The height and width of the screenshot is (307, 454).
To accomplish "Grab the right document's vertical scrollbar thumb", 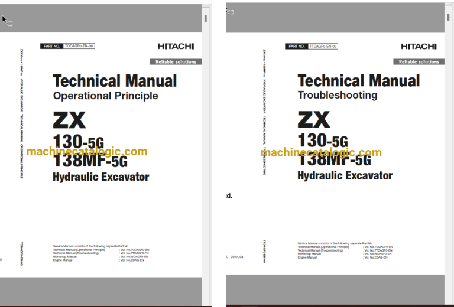I will click(x=449, y=17).
